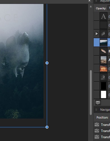Viewport: 110px width, 141px height.
Task: Click the vertical scrollbar thumb of the canvas
Action: (x=91, y=93)
